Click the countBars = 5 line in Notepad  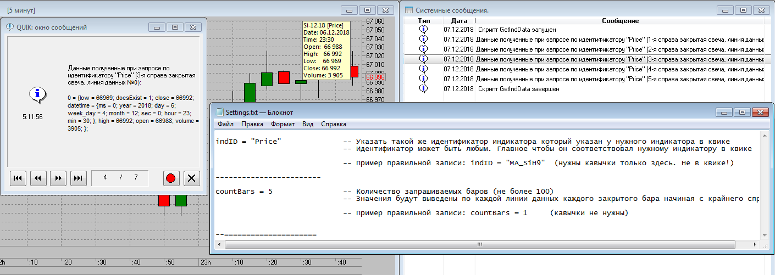(x=244, y=191)
